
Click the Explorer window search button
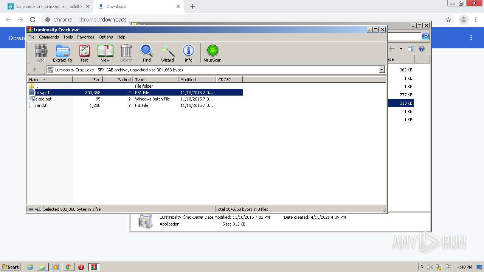click(x=425, y=36)
